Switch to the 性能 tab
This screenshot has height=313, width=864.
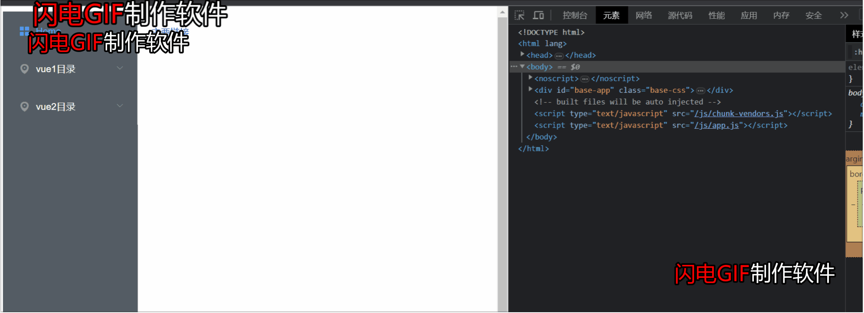717,16
